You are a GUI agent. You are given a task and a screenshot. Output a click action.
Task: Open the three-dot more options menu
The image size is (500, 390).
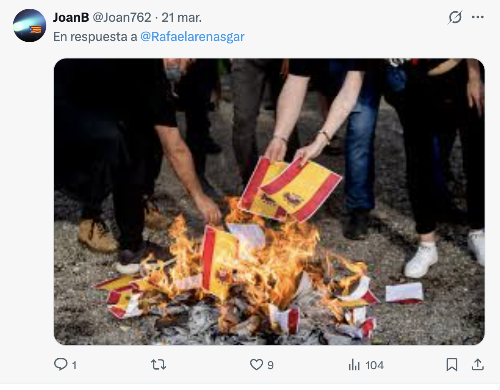click(478, 17)
